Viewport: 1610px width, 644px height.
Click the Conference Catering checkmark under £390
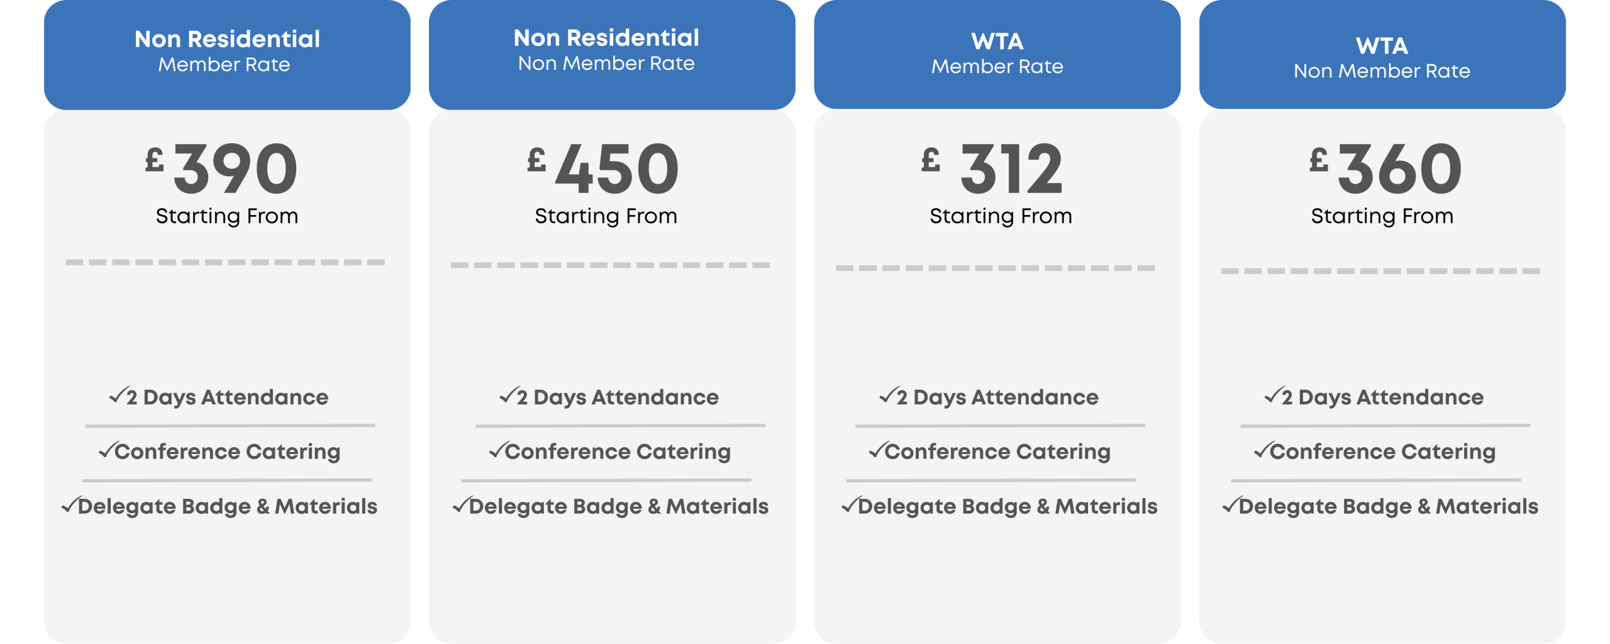(x=106, y=450)
